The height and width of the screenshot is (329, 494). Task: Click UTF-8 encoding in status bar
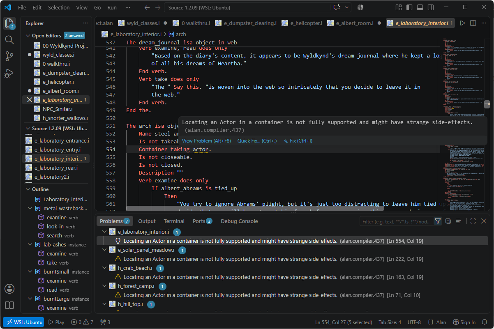[x=414, y=322]
